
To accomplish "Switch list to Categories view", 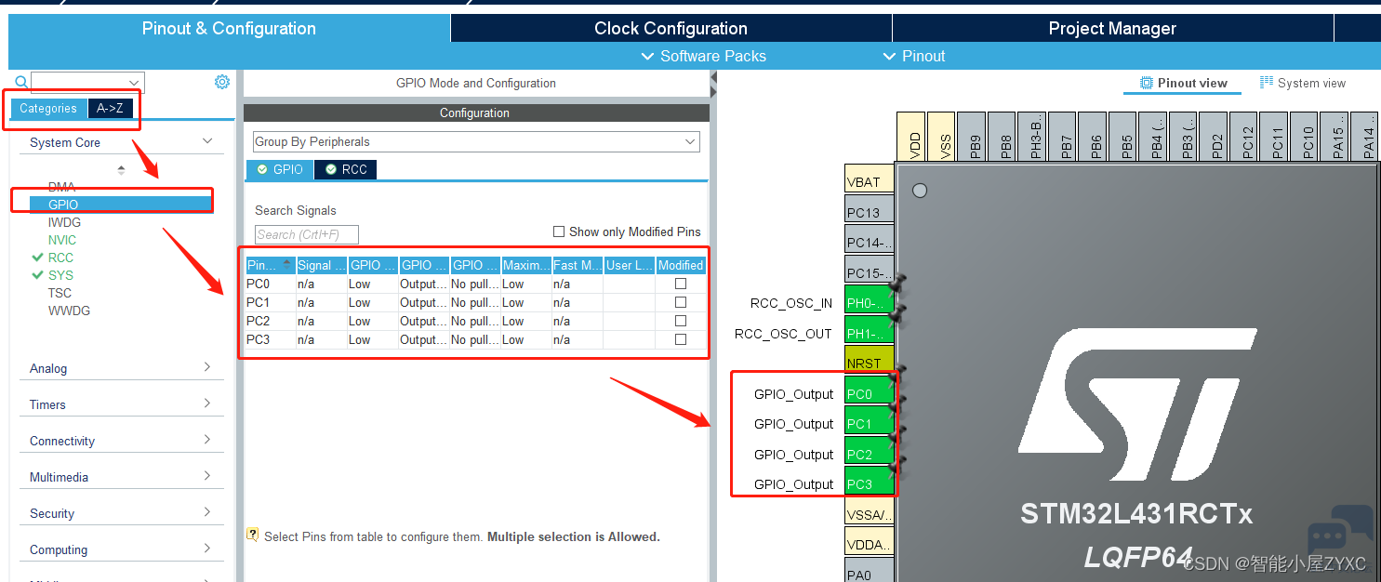I will point(48,108).
